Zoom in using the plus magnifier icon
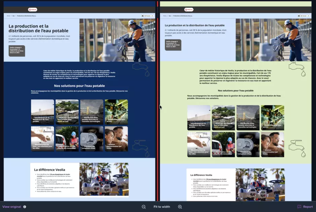This screenshot has height=212, width=316. [x=180, y=207]
